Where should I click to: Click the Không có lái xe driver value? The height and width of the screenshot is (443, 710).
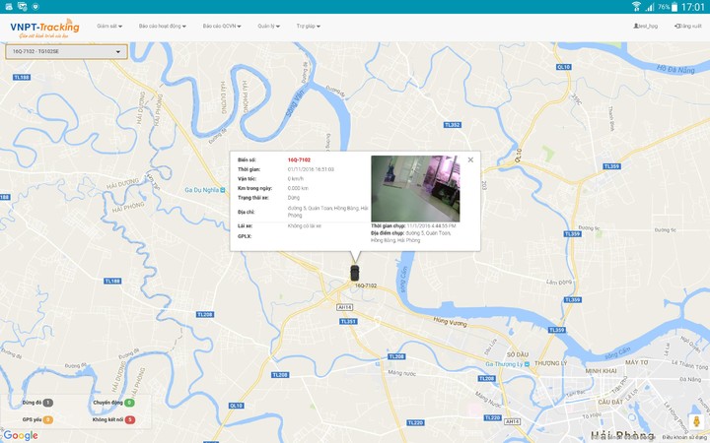point(305,226)
